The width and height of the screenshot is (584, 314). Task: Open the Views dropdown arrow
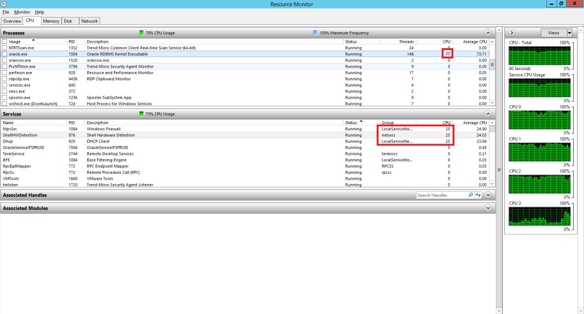click(569, 33)
